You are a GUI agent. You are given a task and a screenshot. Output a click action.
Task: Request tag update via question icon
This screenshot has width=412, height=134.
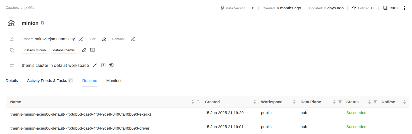[x=92, y=50]
